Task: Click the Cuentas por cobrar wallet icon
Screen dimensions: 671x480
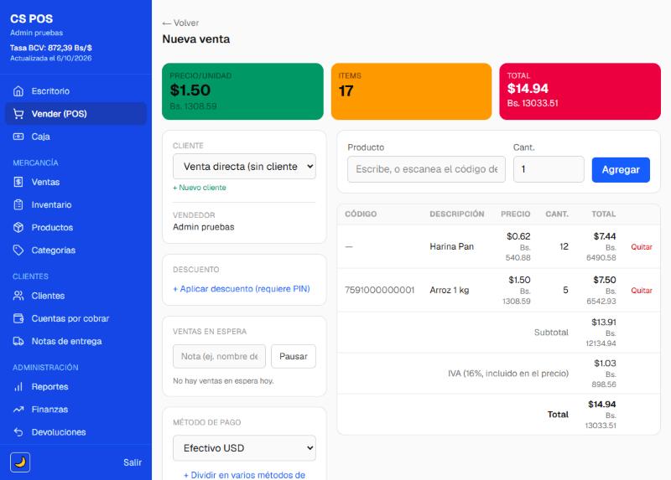Action: [18, 318]
